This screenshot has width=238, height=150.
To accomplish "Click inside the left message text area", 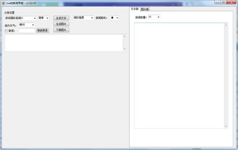I will [x=64, y=43].
